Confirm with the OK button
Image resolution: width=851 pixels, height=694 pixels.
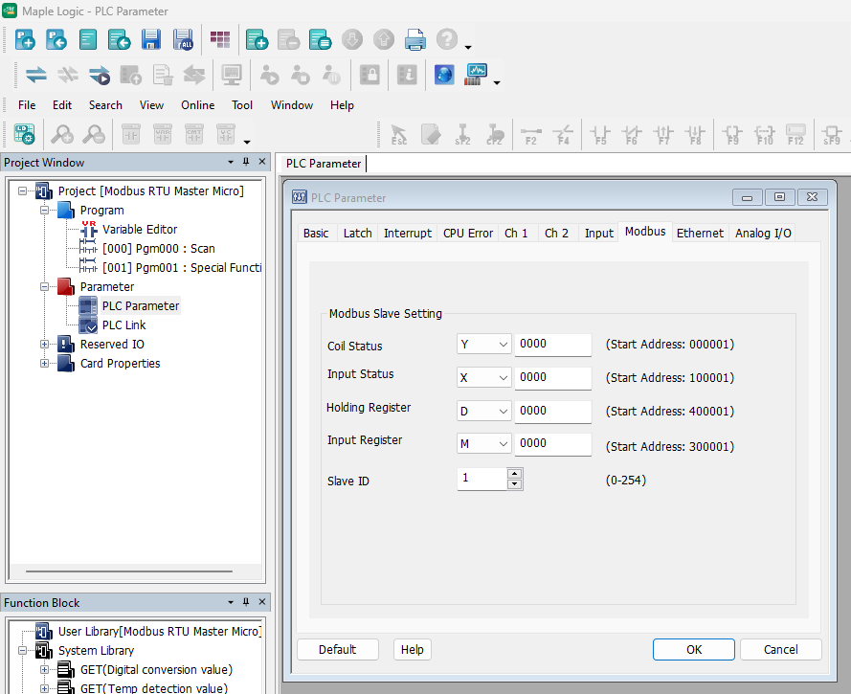(694, 650)
